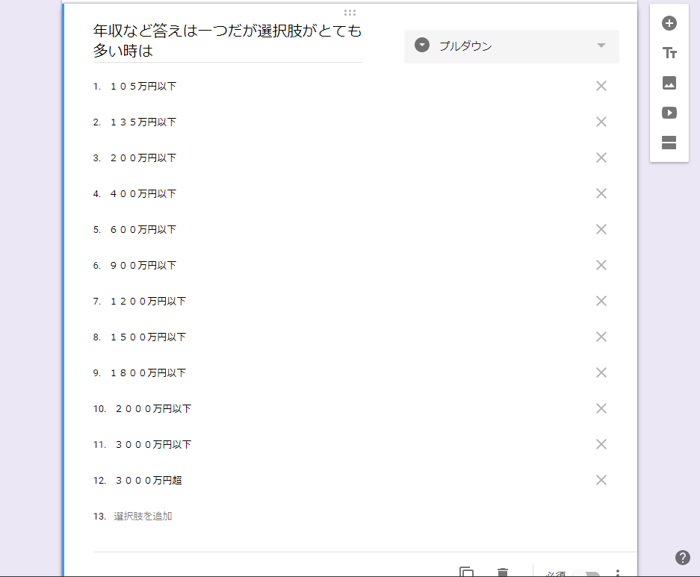Viewport: 700px width, 577px height.
Task: Click 選択肢を追加 to add an option
Action: [x=143, y=516]
